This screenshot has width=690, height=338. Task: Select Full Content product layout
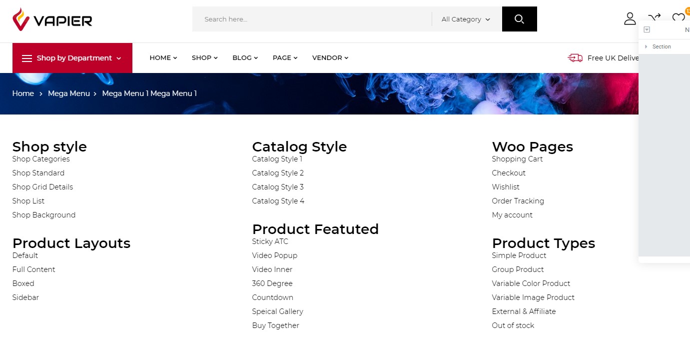coord(33,269)
